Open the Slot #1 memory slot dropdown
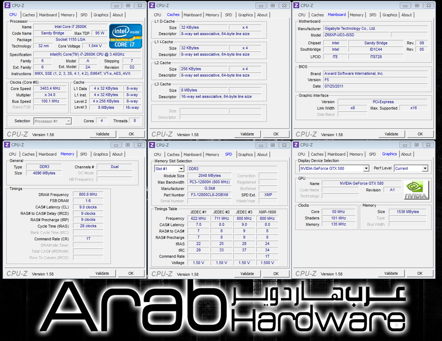The width and height of the screenshot is (442, 341). coord(181,169)
